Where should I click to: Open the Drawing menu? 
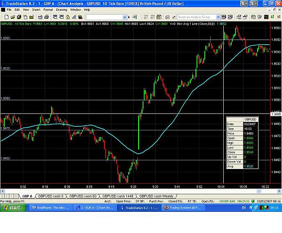pyautogui.click(x=62, y=9)
